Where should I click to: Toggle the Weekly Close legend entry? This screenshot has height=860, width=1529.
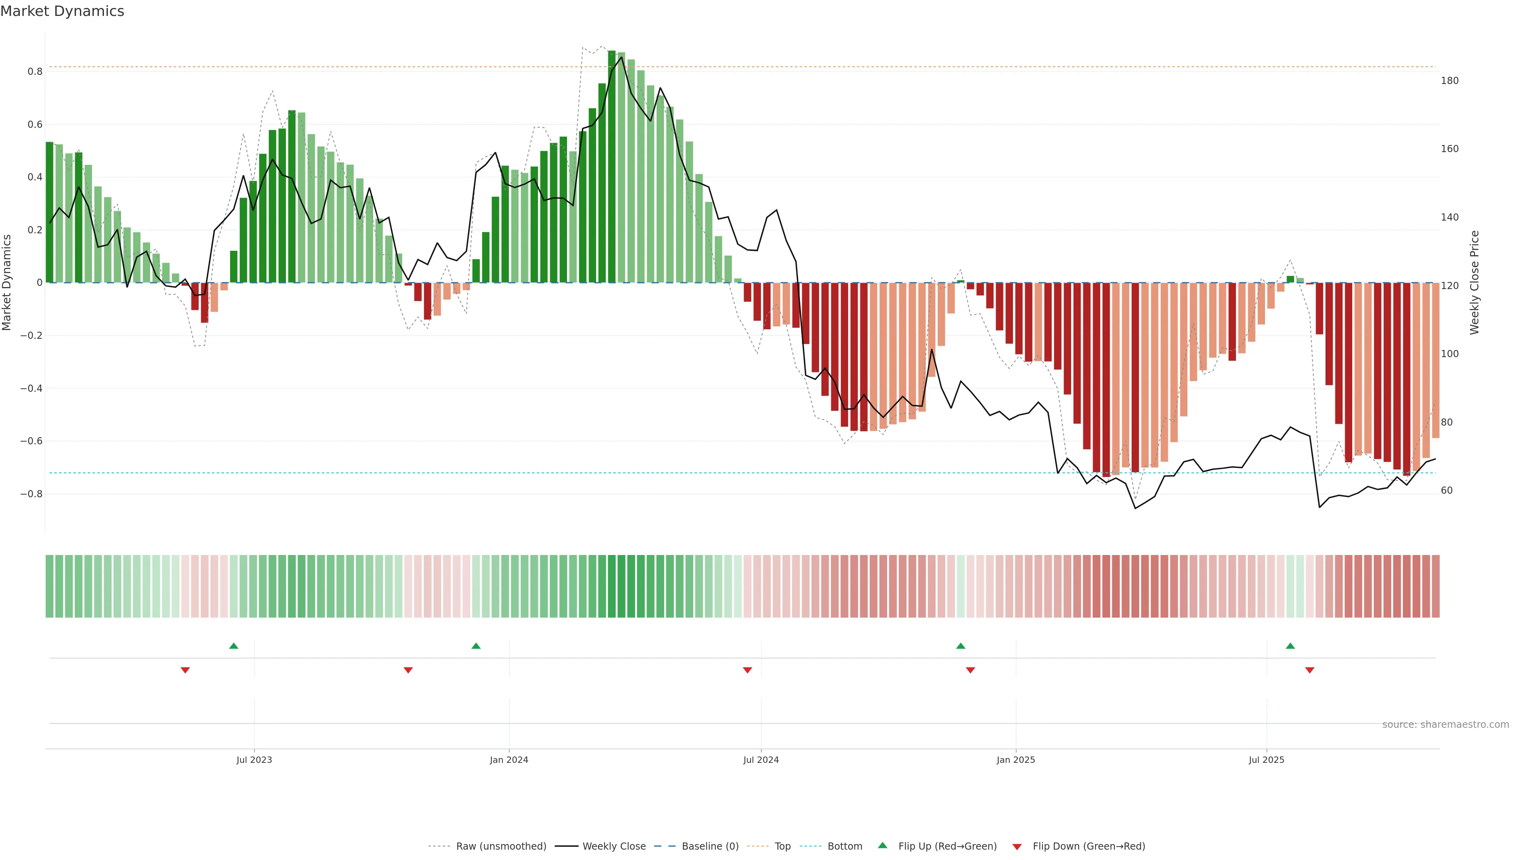614,846
